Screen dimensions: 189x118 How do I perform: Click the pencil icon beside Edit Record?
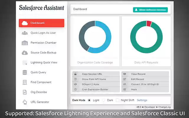click(x=125, y=79)
